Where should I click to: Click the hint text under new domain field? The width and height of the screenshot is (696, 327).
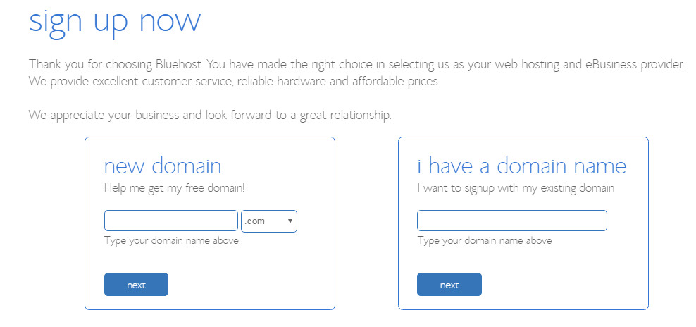[171, 240]
